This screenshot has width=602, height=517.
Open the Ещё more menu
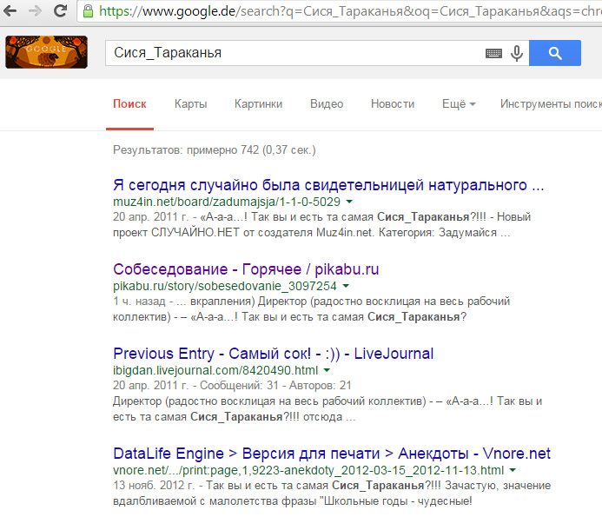[459, 104]
